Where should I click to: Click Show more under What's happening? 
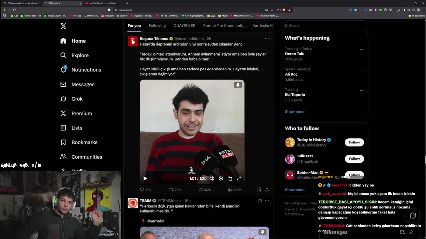click(295, 112)
